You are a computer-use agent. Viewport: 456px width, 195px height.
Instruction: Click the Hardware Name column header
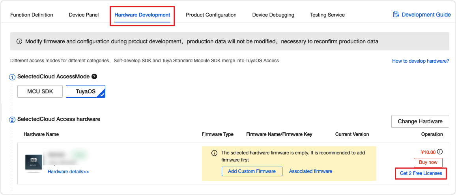(x=41, y=134)
